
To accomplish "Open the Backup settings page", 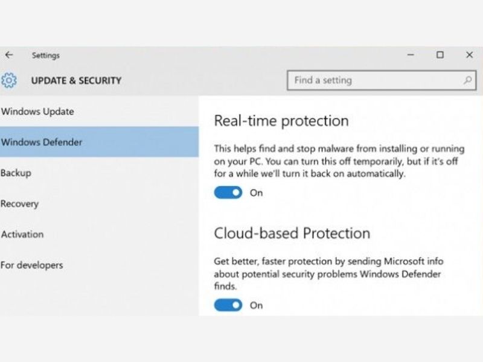I will [16, 173].
